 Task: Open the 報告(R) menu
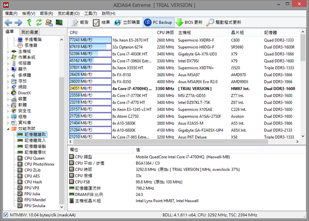46,13
